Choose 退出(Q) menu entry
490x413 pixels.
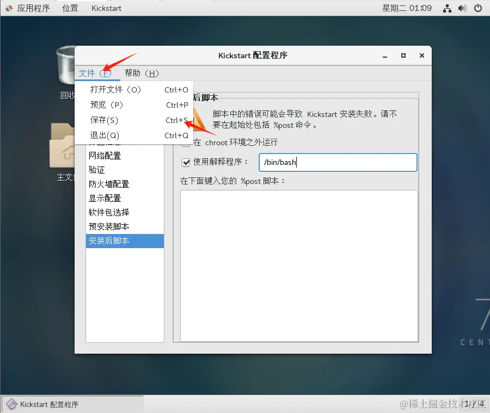click(134, 135)
